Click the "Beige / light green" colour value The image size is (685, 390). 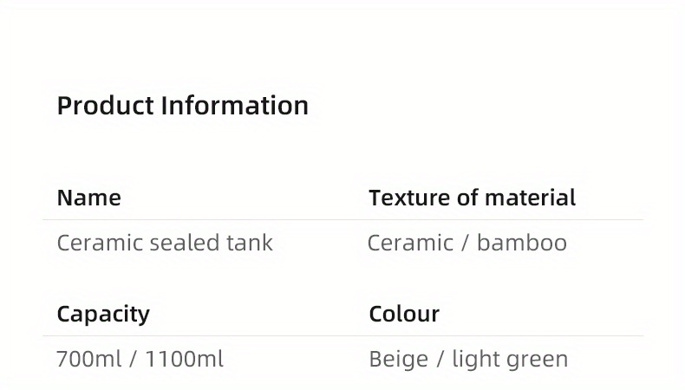pos(468,359)
